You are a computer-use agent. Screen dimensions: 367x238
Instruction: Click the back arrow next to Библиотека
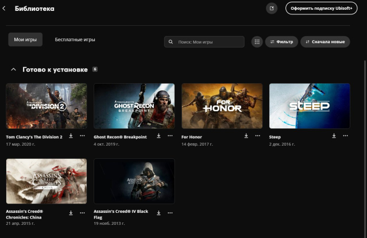5,9
